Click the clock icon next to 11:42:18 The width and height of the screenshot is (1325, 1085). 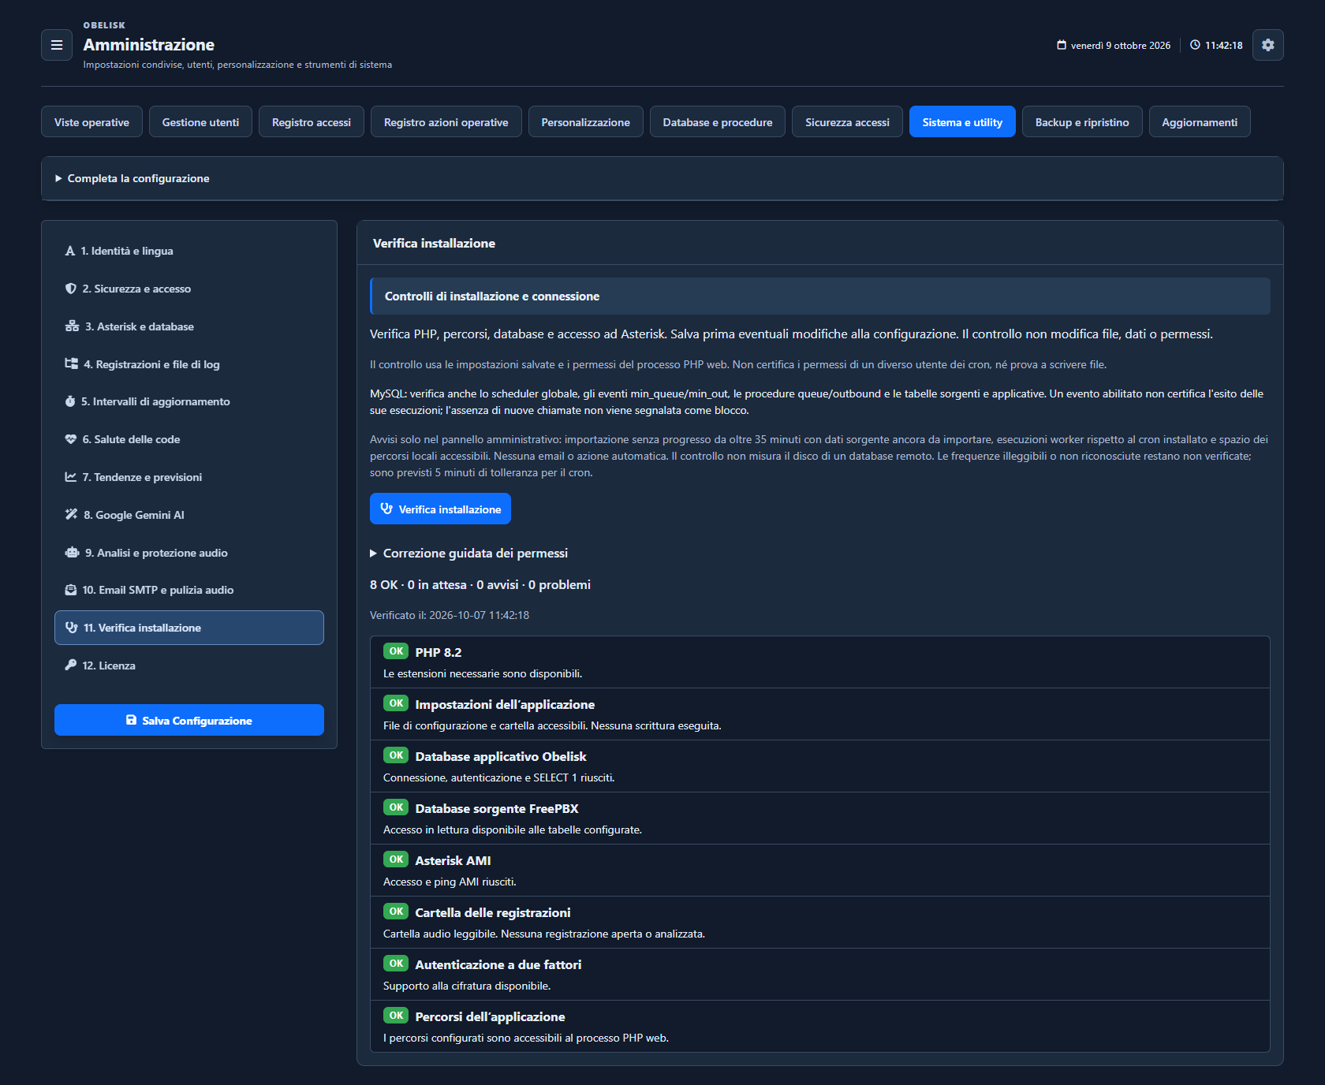point(1195,45)
